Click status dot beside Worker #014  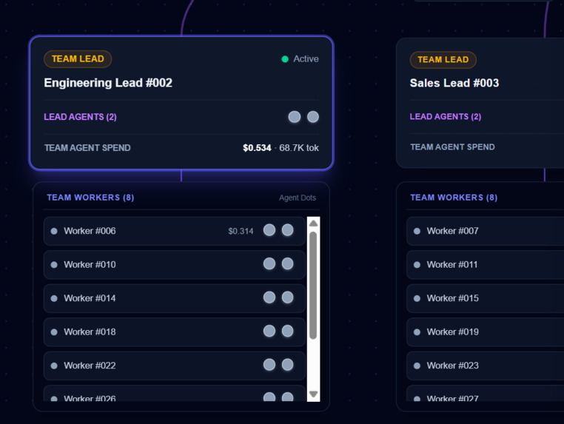click(54, 298)
